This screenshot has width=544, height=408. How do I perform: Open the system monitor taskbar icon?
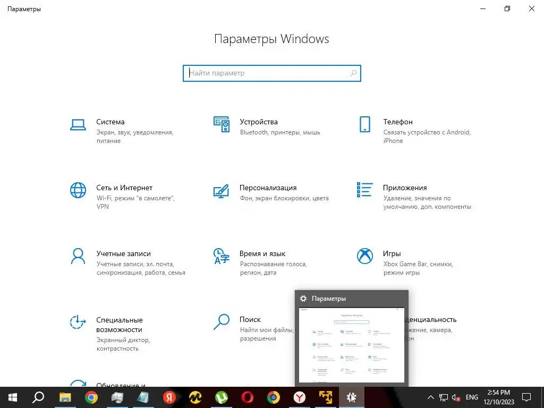pos(117,397)
